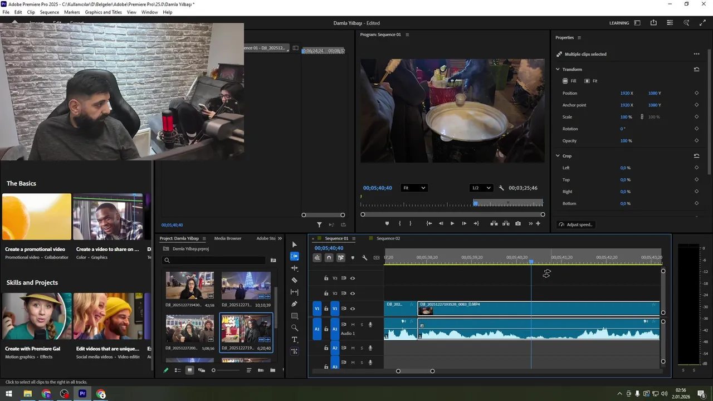Mark In point in Program monitor
The height and width of the screenshot is (401, 713).
pos(399,223)
